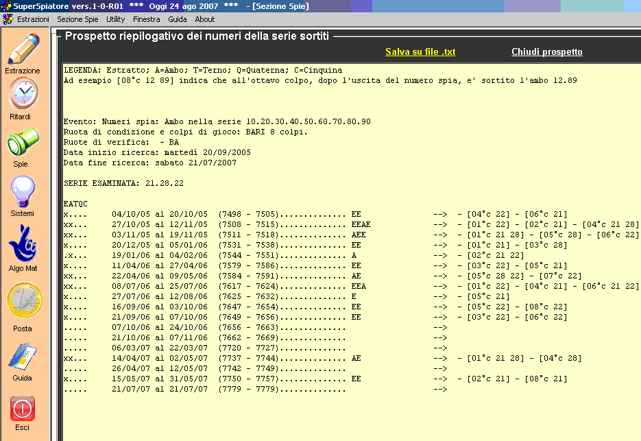Open the Utility menu

[116, 19]
